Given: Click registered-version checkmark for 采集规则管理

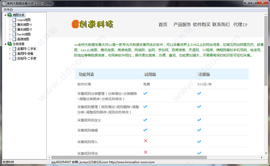Looking at the screenshot, I should (x=199, y=107).
